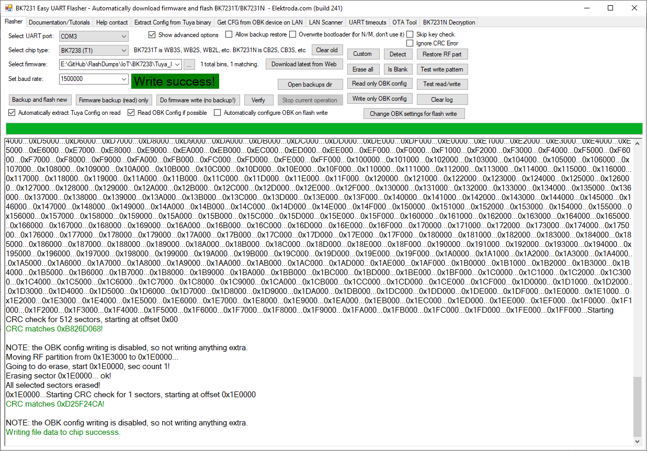Click Write only OBK config
The height and width of the screenshot is (451, 647).
(x=379, y=99)
